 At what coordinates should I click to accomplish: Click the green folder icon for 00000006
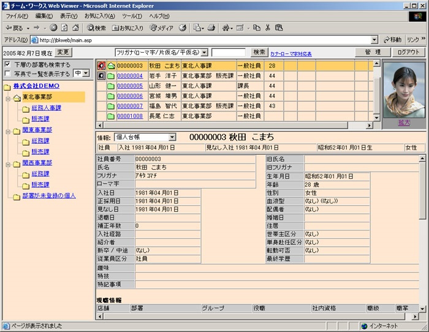[111, 96]
